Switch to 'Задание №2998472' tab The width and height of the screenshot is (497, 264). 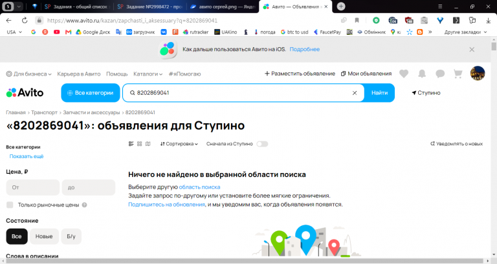150,6
